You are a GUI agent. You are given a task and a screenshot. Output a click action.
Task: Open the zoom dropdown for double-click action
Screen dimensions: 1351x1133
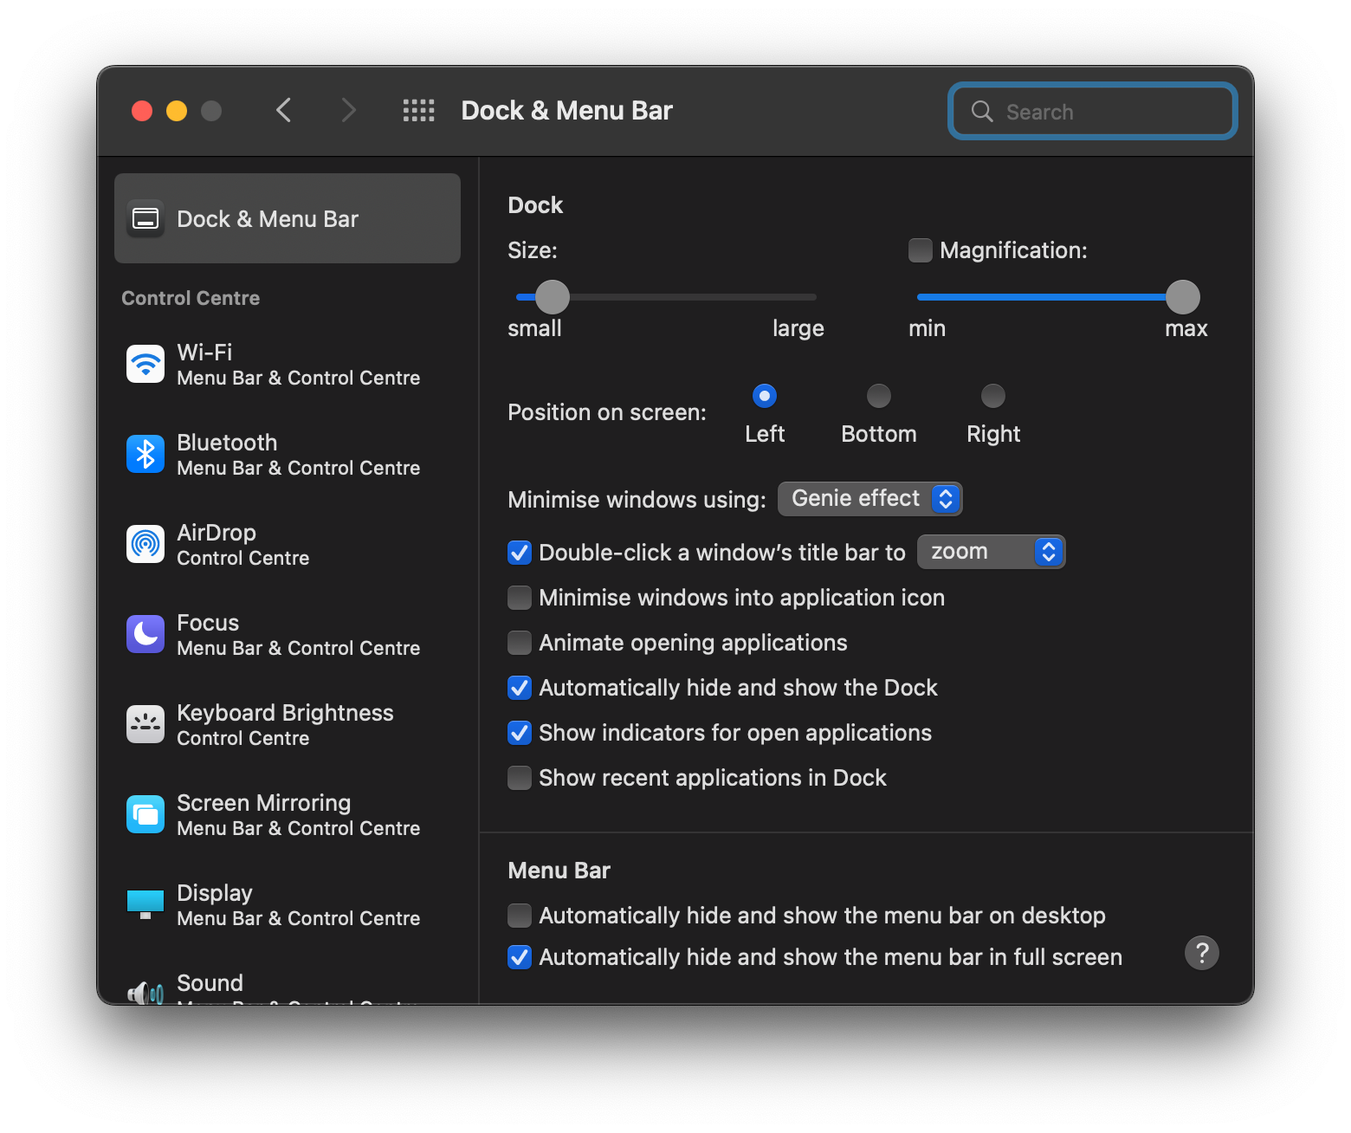[x=991, y=552]
